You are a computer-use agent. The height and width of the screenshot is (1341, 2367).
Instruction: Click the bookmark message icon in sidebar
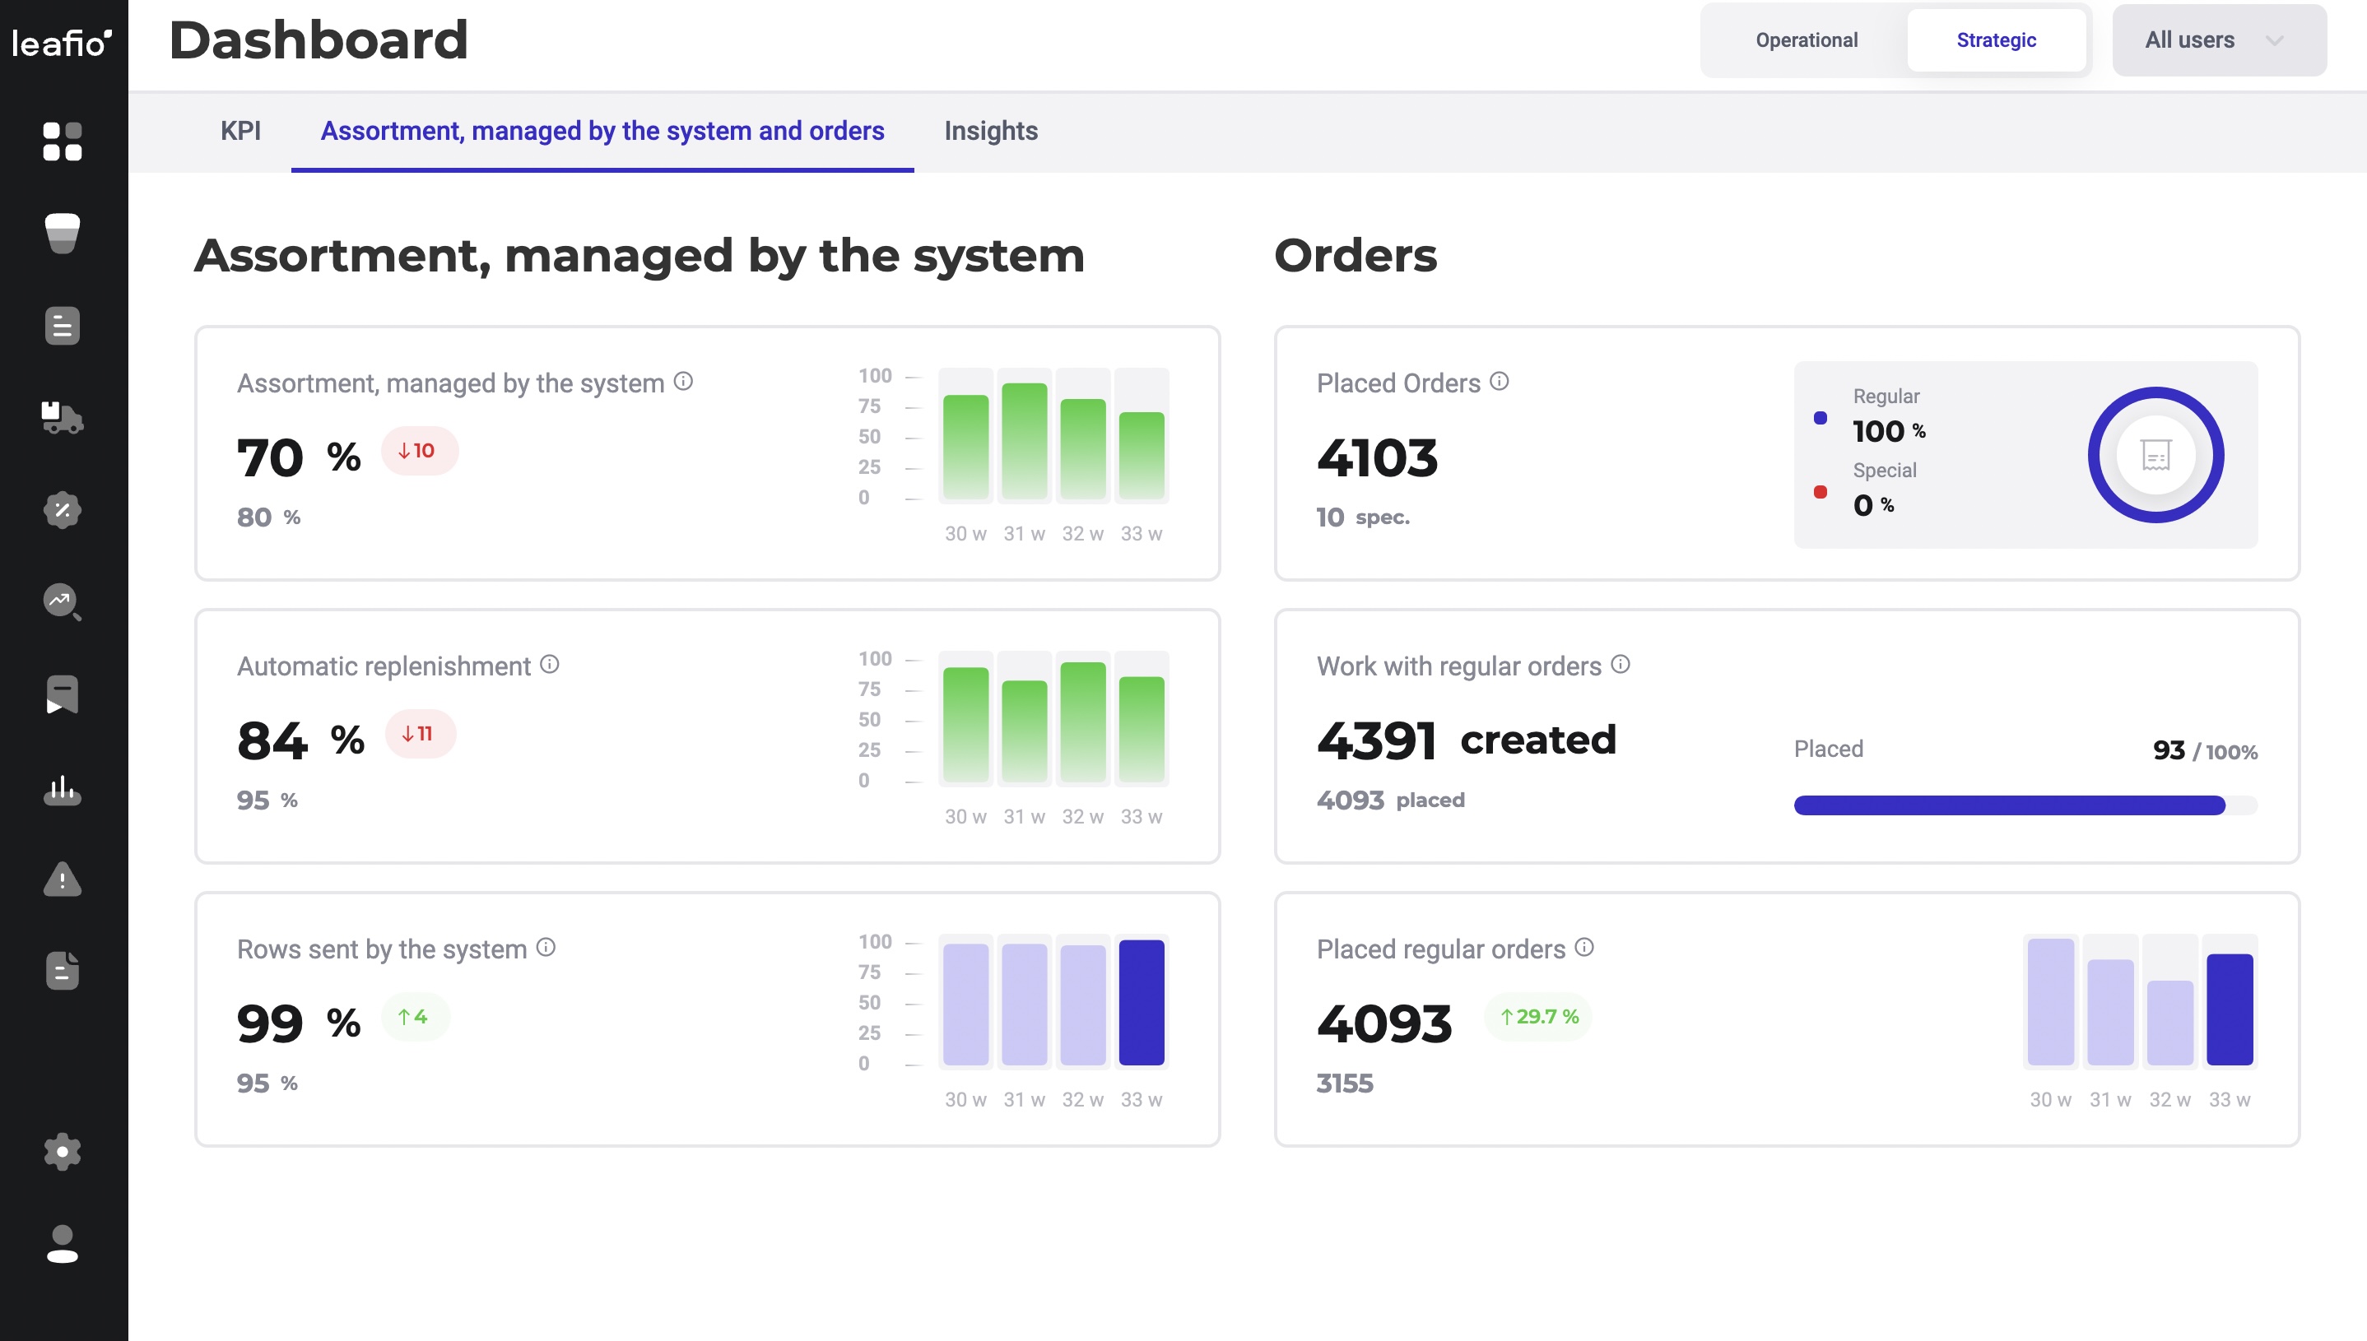click(62, 694)
